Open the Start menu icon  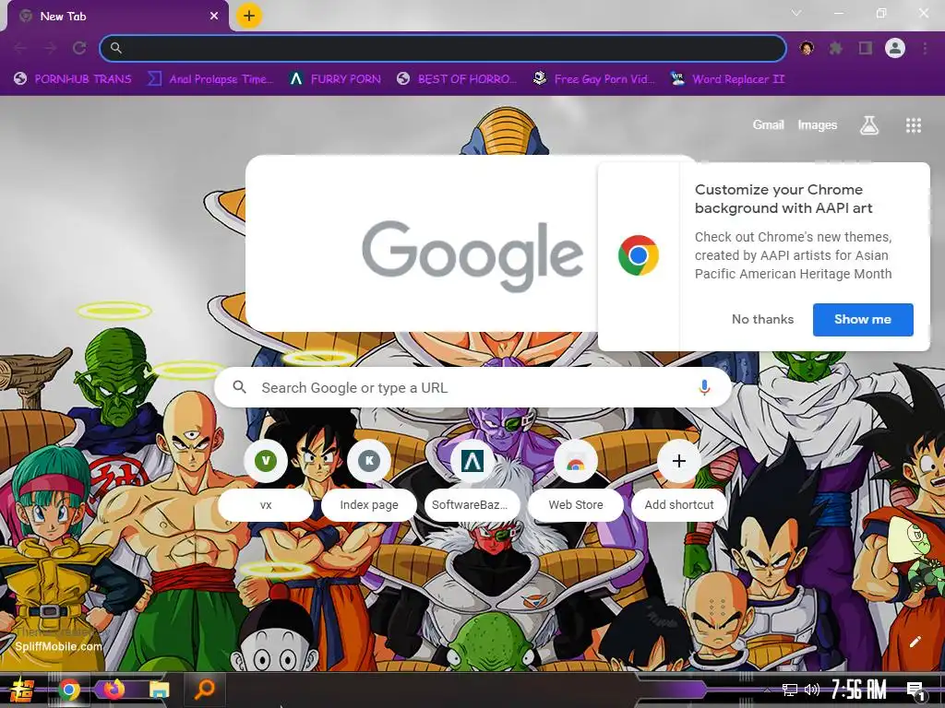[x=21, y=690]
